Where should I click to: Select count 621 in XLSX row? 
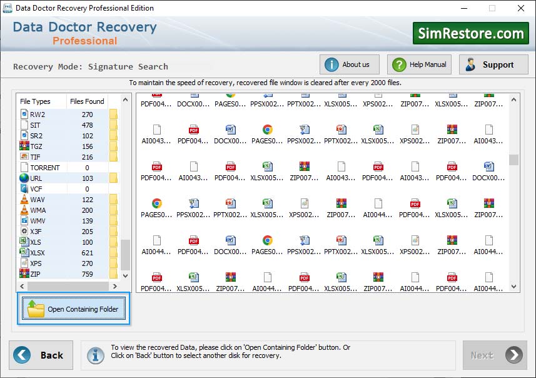coord(87,253)
